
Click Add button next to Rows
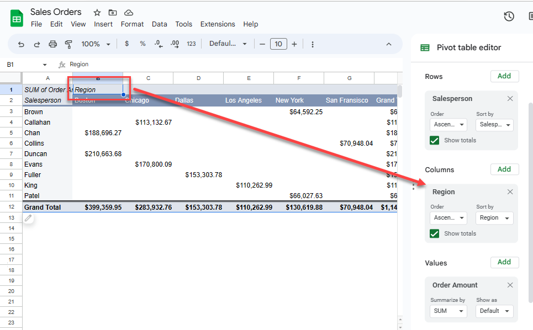click(504, 76)
